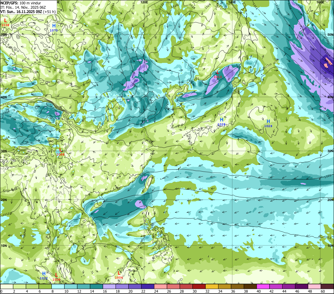334x294 pixels.
Task: Click the L 1013 low over Sea of Japan
Action: [218, 74]
